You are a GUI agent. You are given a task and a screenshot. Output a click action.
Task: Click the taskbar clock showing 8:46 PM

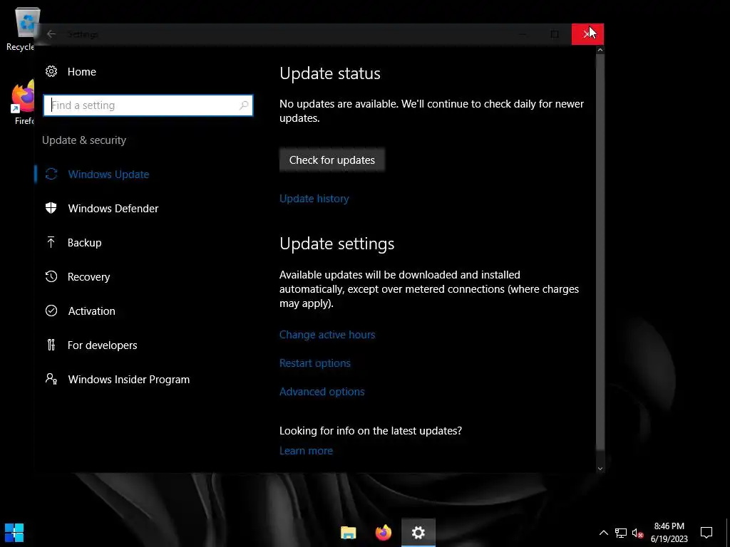pos(669,533)
